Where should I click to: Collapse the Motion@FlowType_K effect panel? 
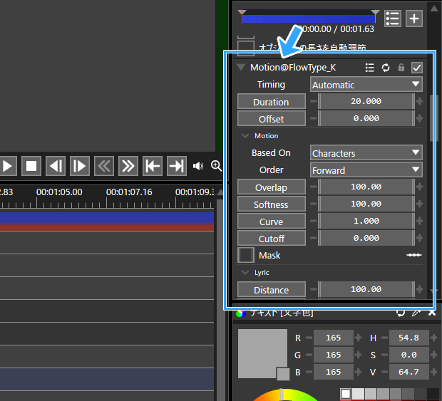[241, 67]
